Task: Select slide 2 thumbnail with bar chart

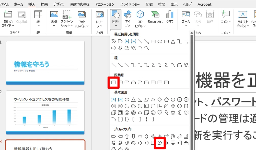Action: pyautogui.click(x=45, y=112)
